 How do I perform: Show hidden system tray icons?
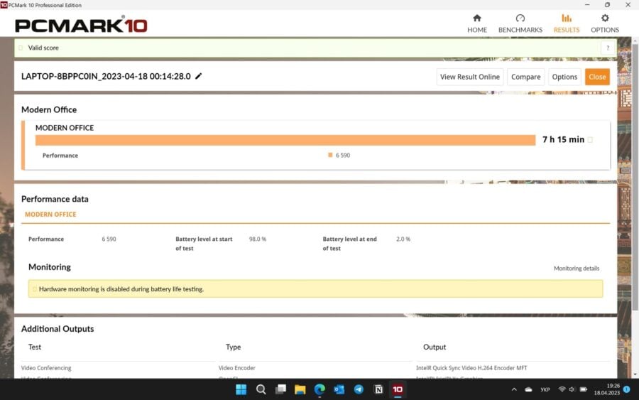(514, 389)
